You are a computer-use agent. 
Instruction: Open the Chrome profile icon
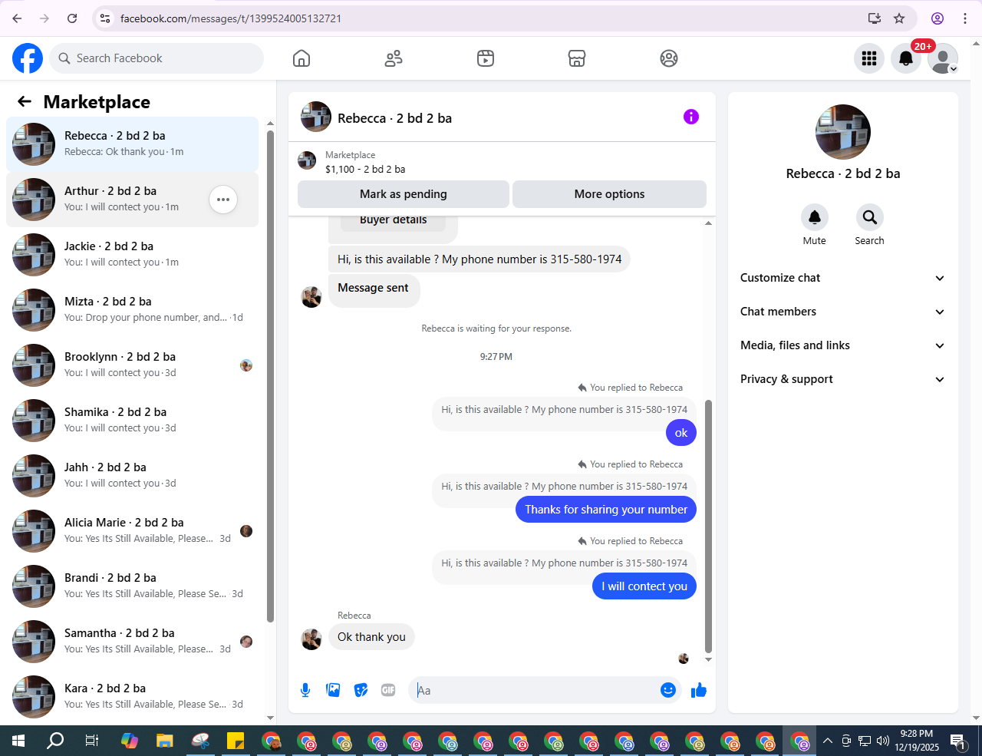pos(938,18)
